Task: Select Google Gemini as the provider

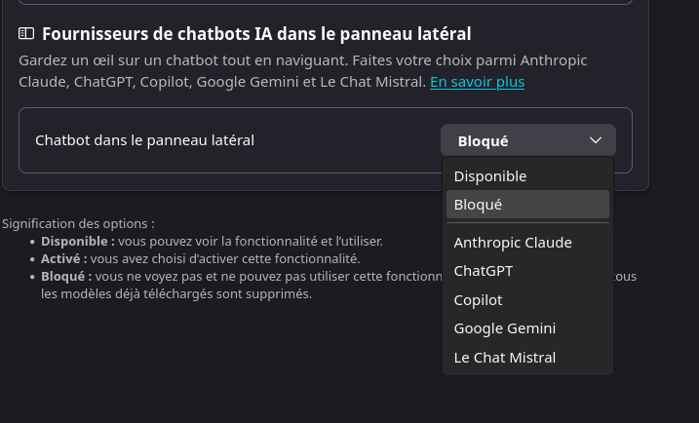Action: tap(504, 328)
